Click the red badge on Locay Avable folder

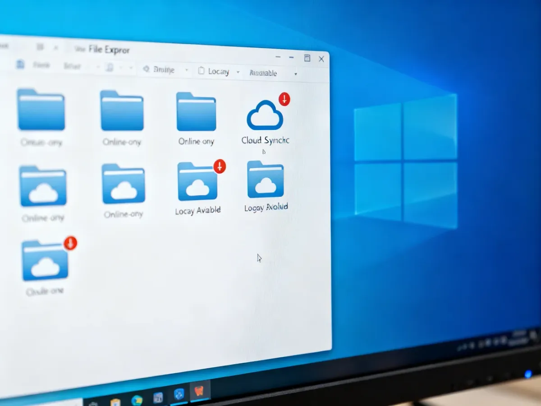coord(220,166)
